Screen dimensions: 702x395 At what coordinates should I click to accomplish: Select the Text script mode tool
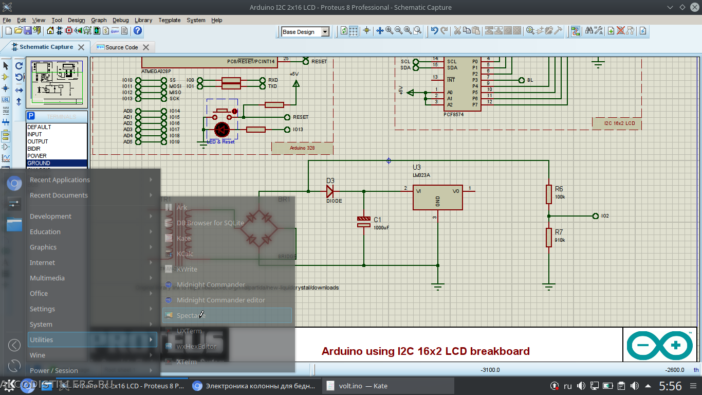click(x=6, y=111)
